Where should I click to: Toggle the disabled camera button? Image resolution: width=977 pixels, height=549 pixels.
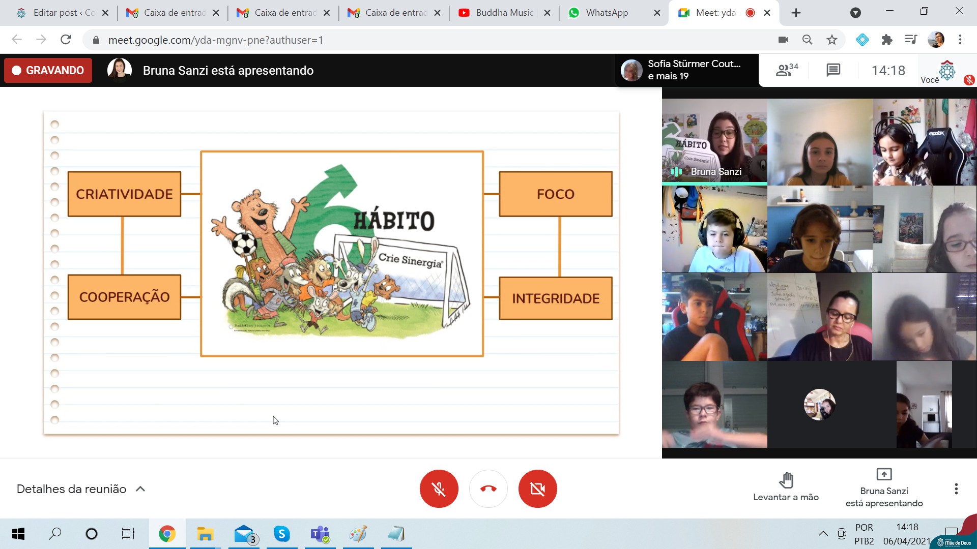537,489
